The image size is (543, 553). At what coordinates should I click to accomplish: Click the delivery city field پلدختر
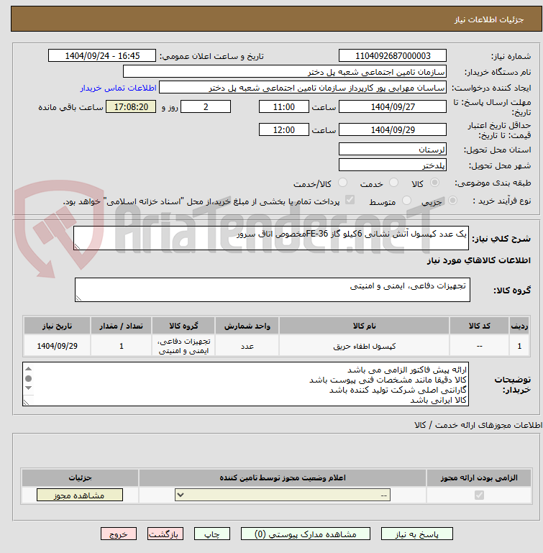[393, 165]
